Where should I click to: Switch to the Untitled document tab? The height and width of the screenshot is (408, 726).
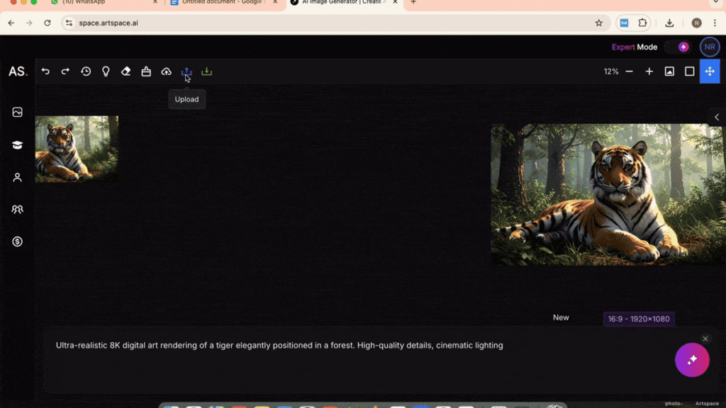coord(220,3)
